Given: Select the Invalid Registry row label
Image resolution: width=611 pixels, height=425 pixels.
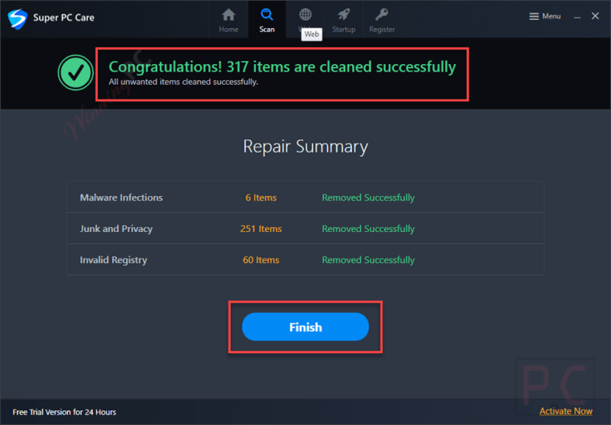Looking at the screenshot, I should pyautogui.click(x=113, y=260).
